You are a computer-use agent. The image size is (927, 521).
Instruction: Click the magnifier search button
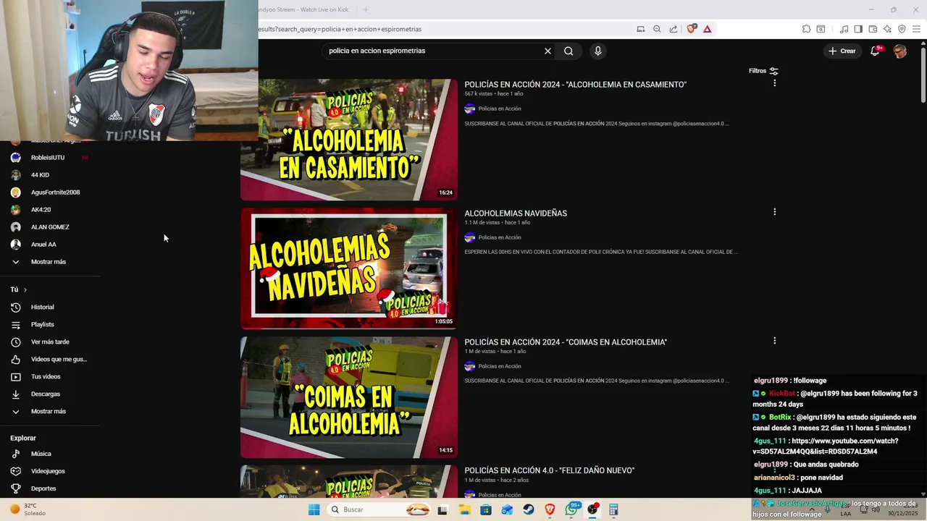[x=569, y=51]
